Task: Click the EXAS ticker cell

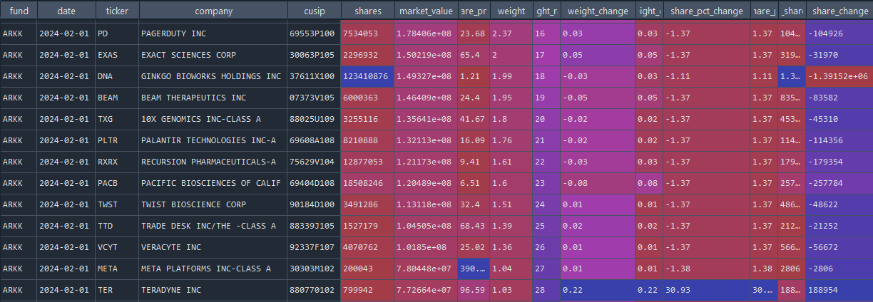Action: [x=117, y=55]
